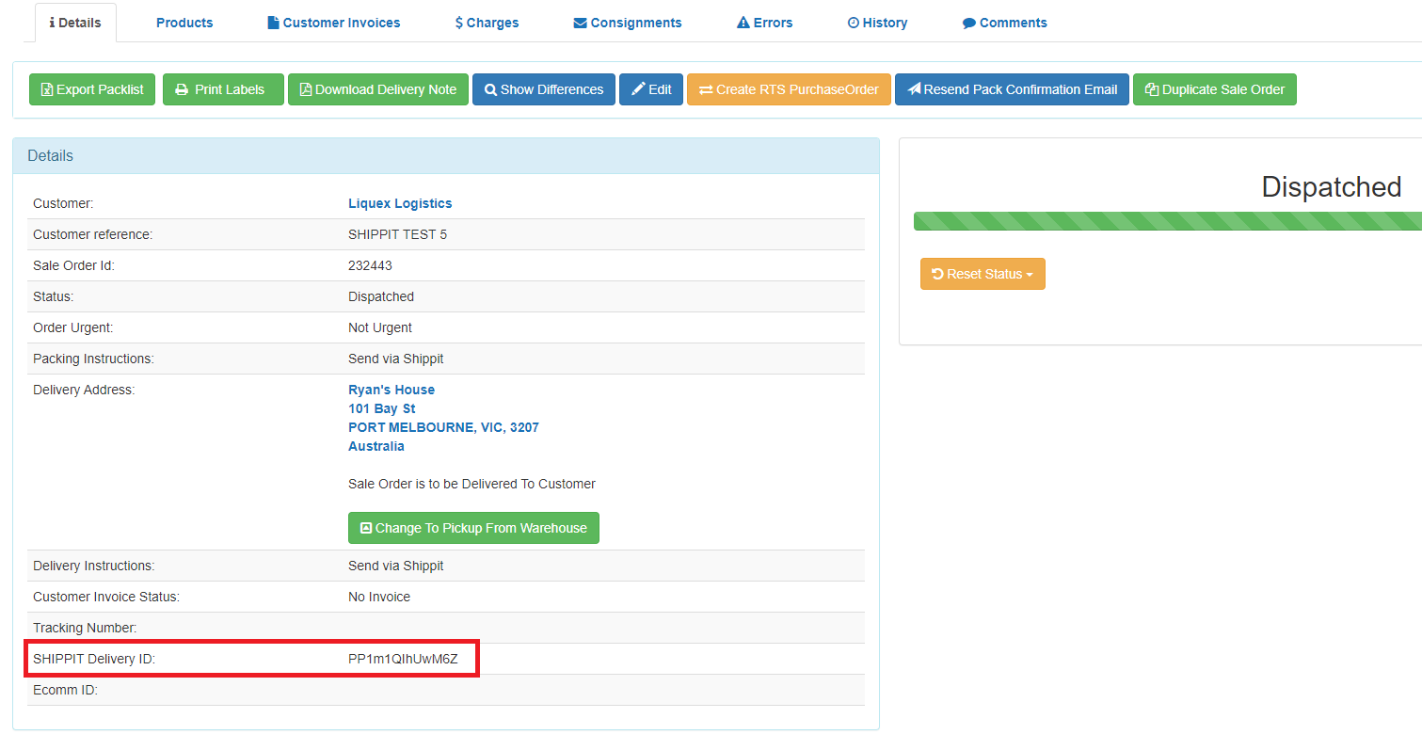This screenshot has width=1422, height=734.
Task: Click the Australia address link
Action: pos(376,446)
